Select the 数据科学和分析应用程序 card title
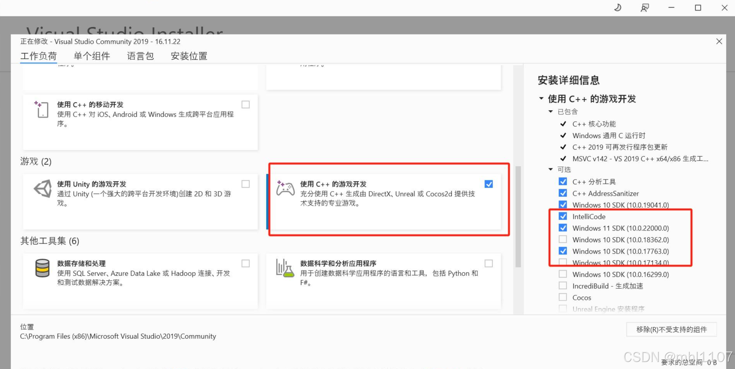This screenshot has height=369, width=735. pyautogui.click(x=338, y=263)
